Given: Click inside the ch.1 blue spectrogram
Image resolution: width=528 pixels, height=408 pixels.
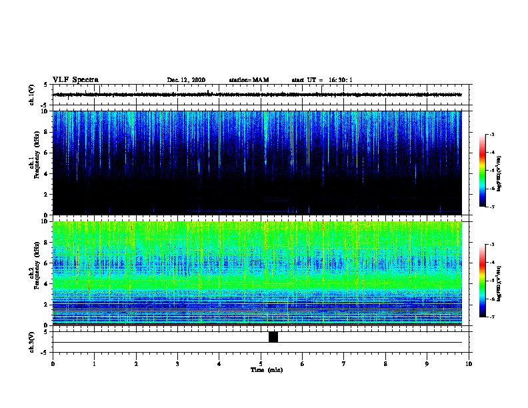Looking at the screenshot, I should [x=257, y=163].
